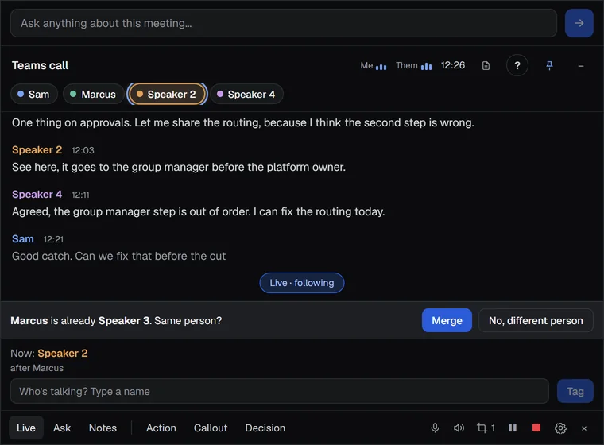This screenshot has width=604, height=445.
Task: Click the 'Teams call' title
Action: pos(40,65)
